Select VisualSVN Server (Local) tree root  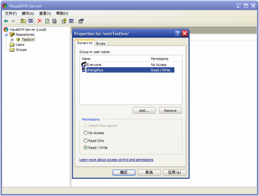28,30
